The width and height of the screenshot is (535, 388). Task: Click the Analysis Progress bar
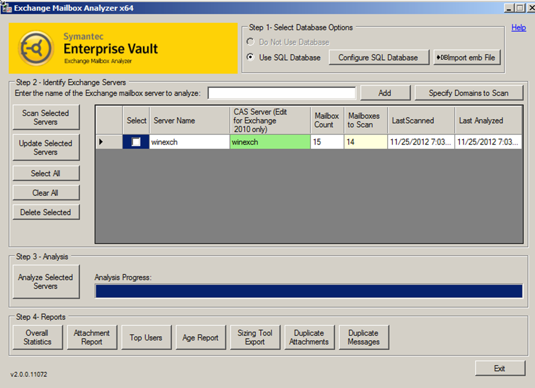coord(309,291)
